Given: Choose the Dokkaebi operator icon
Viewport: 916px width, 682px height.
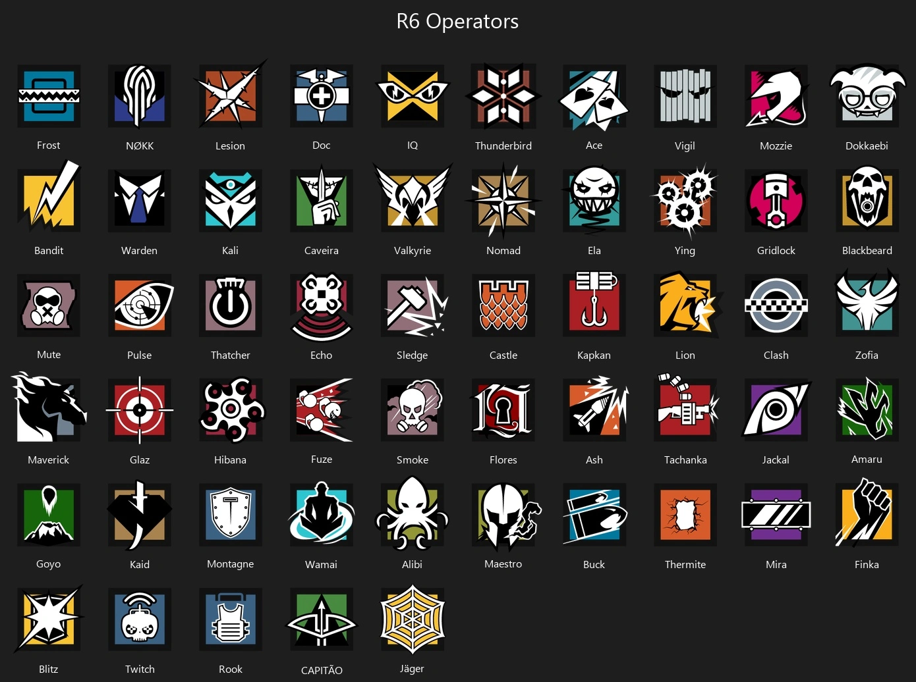Looking at the screenshot, I should coord(867,96).
